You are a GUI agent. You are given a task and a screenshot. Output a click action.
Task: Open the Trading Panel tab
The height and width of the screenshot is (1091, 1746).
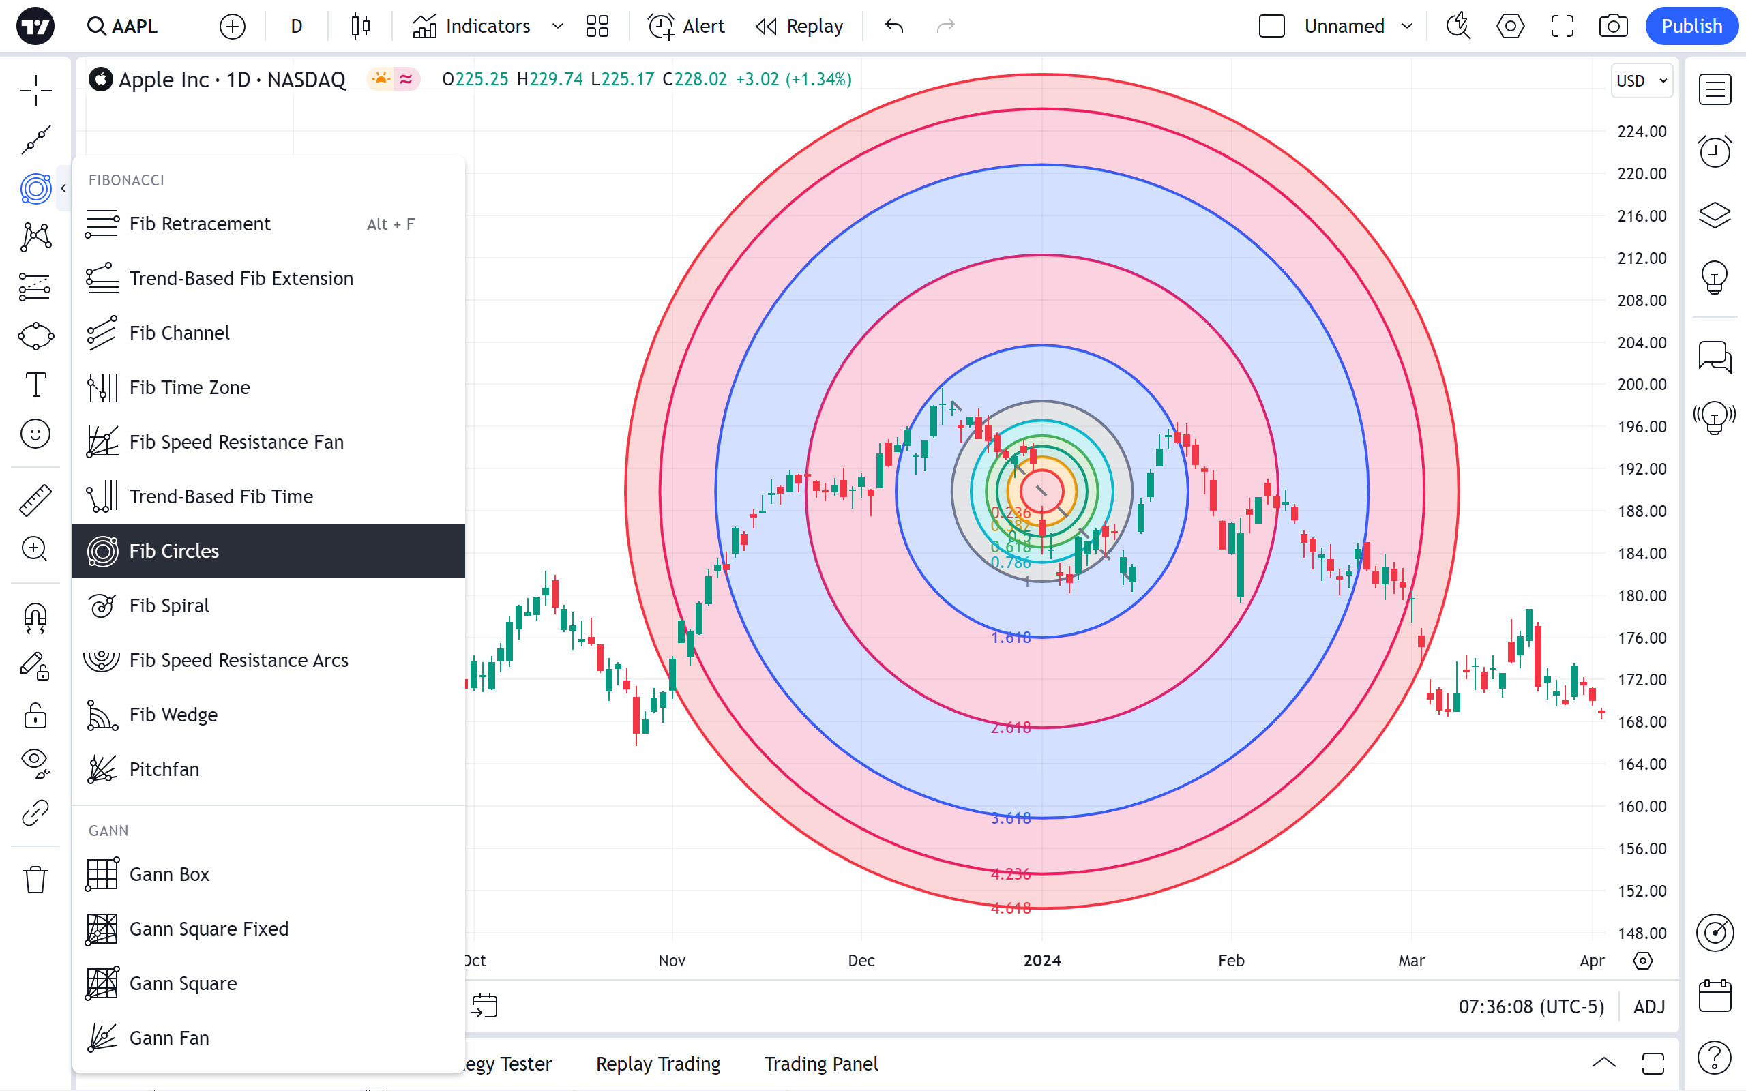(820, 1064)
